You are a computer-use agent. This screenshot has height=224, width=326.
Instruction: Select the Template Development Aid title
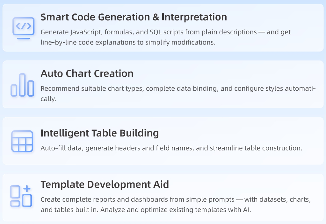point(105,184)
